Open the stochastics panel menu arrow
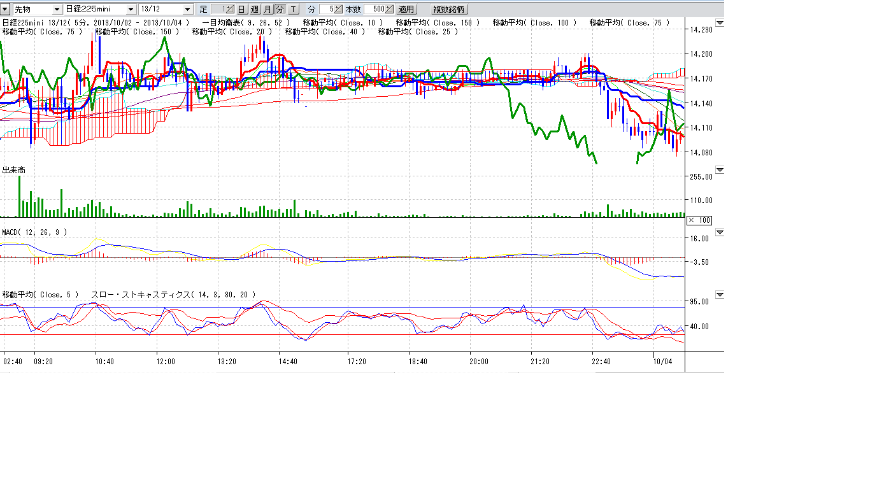870x489 pixels. click(720, 295)
